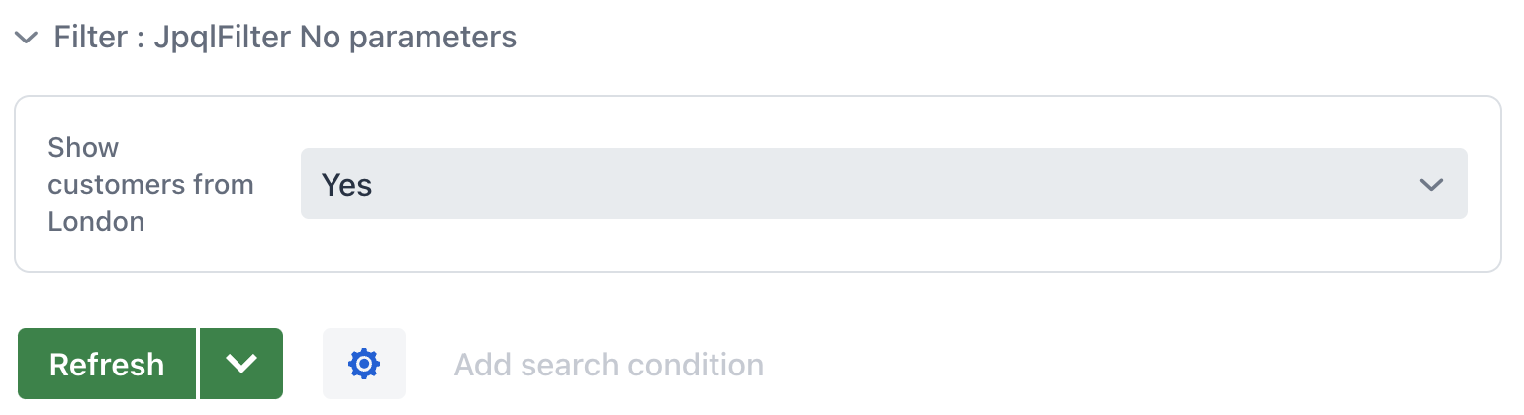Focus the Add search condition field
The height and width of the screenshot is (415, 1524).
coord(609,365)
